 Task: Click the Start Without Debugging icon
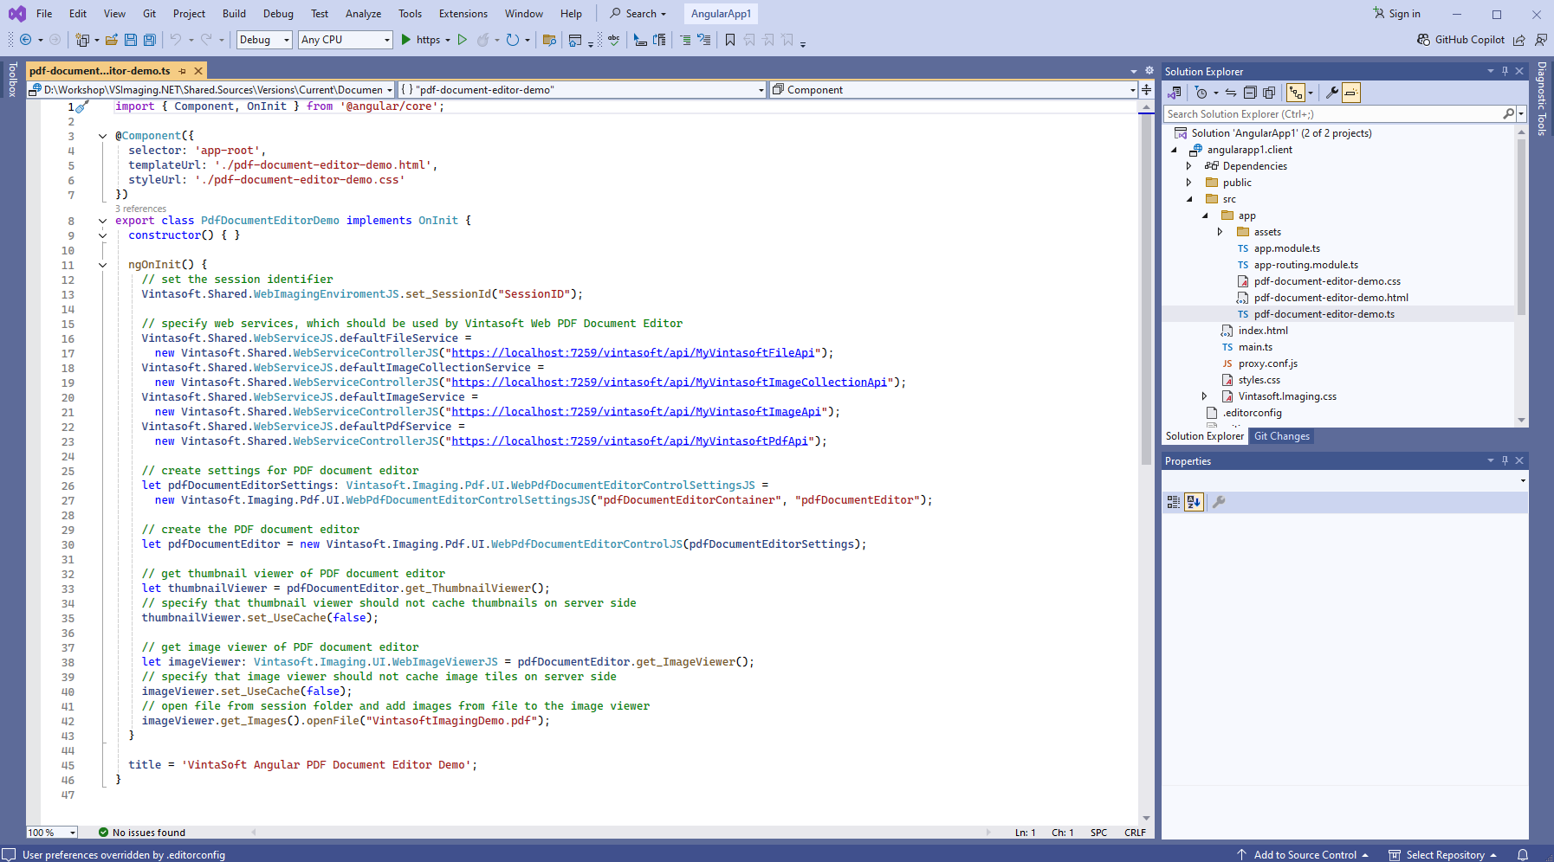(x=462, y=40)
